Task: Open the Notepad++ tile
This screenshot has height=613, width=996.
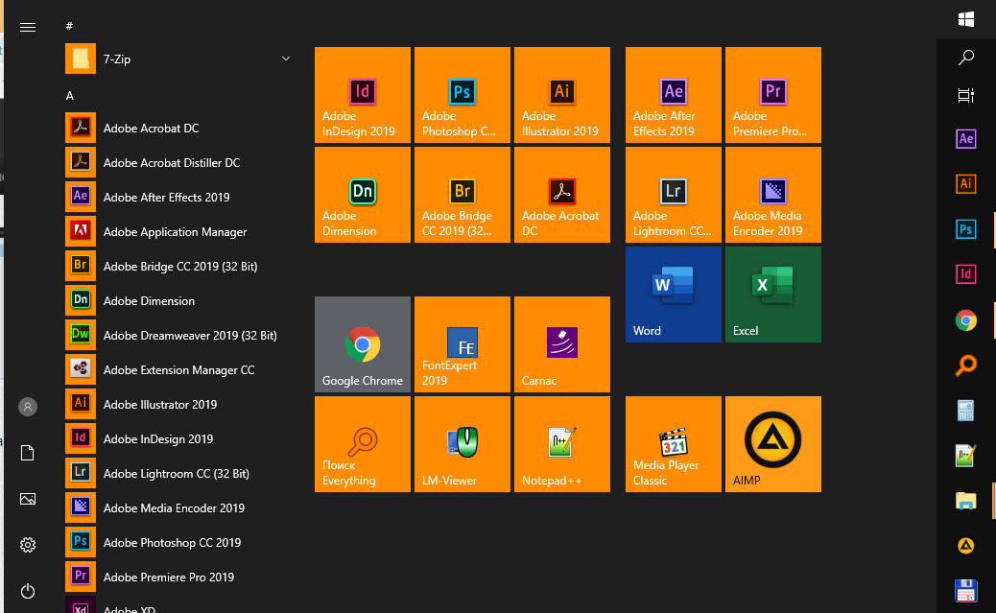Action: pyautogui.click(x=561, y=444)
